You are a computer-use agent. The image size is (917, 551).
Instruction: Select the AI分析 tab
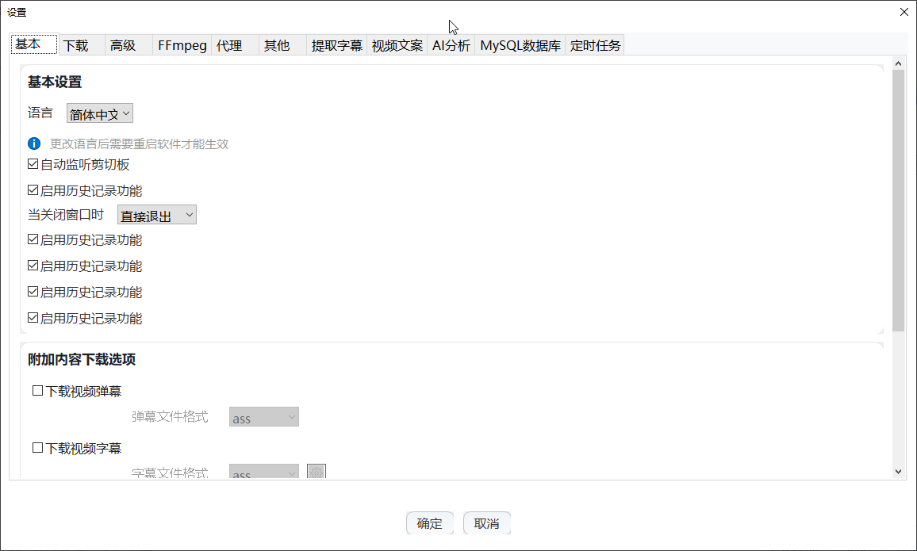(451, 45)
